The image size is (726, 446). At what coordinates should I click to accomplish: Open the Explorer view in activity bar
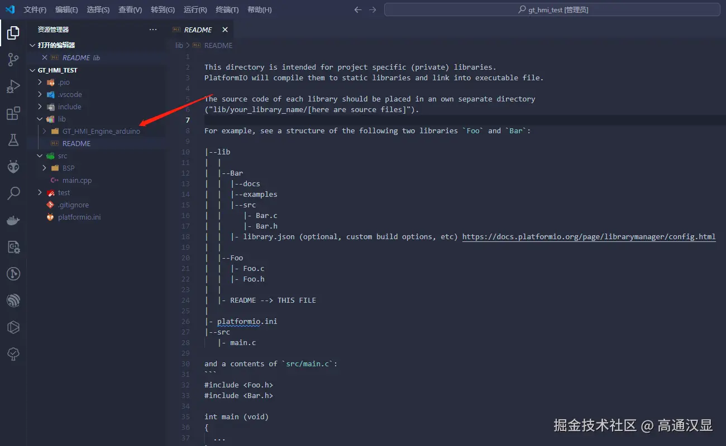coord(13,33)
